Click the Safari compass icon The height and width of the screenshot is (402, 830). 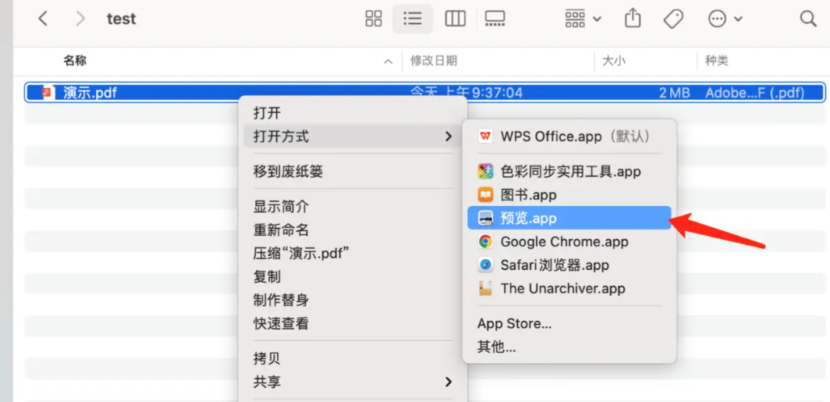(x=485, y=265)
